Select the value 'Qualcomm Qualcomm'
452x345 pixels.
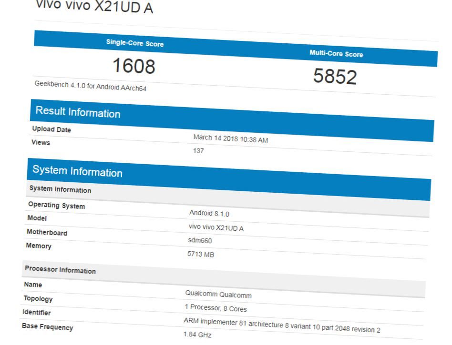[218, 294]
